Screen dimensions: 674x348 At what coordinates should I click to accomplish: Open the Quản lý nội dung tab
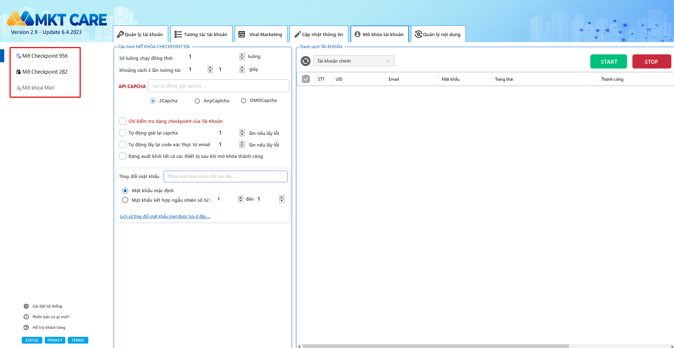click(x=438, y=34)
